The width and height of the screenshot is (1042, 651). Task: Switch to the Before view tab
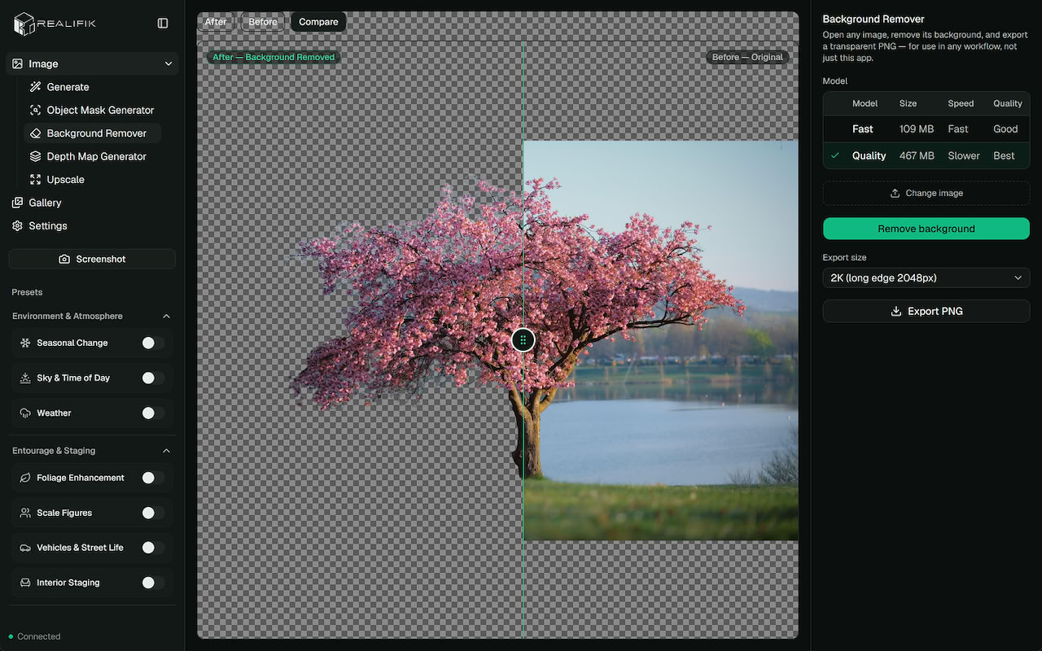[263, 22]
